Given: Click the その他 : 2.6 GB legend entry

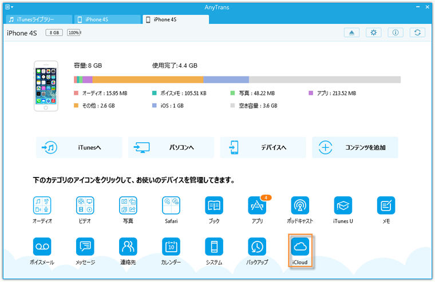Looking at the screenshot, I should 94,106.
